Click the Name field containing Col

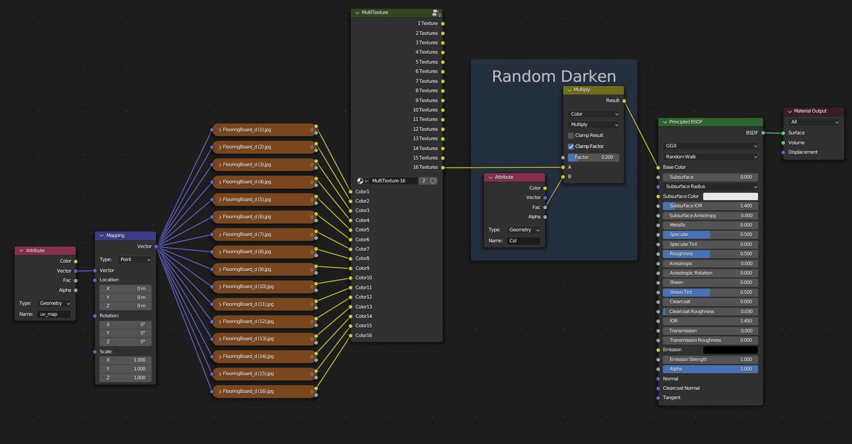point(524,241)
